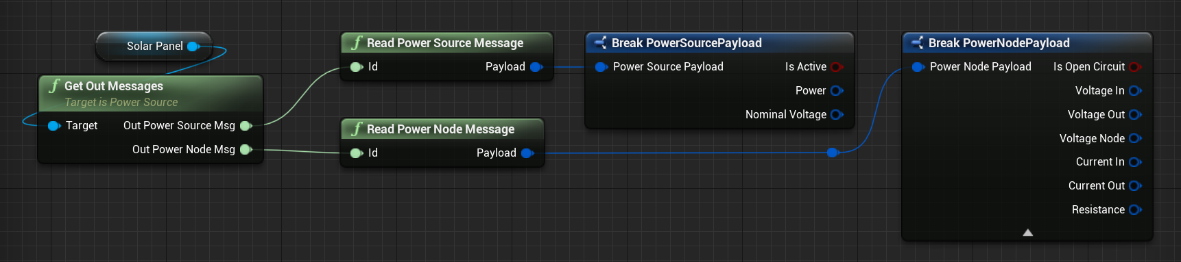This screenshot has width=1181, height=262.
Task: Click the Voltage Out output pin
Action: [x=1135, y=115]
